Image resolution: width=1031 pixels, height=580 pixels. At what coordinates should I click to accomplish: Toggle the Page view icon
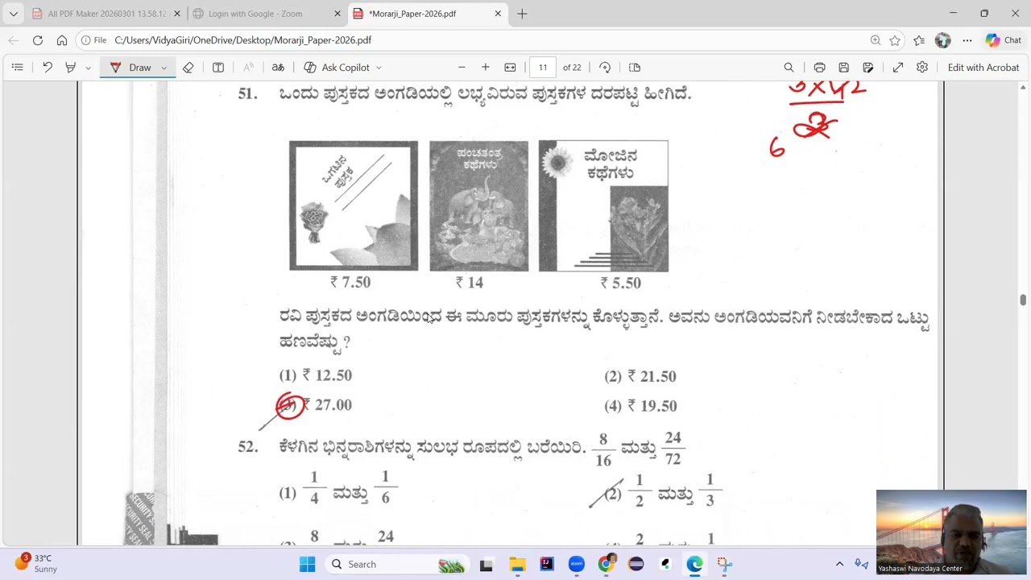click(x=635, y=68)
